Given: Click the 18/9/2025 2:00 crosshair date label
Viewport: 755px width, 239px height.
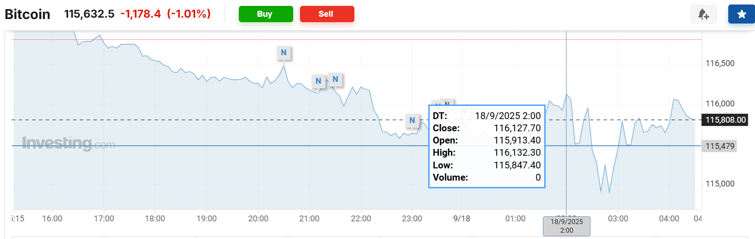Looking at the screenshot, I should pos(566,226).
